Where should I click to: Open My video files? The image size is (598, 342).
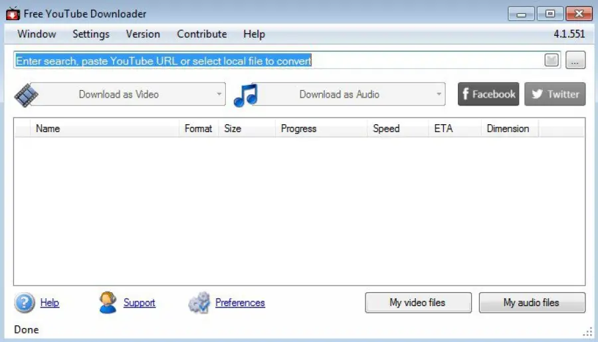[x=418, y=303]
